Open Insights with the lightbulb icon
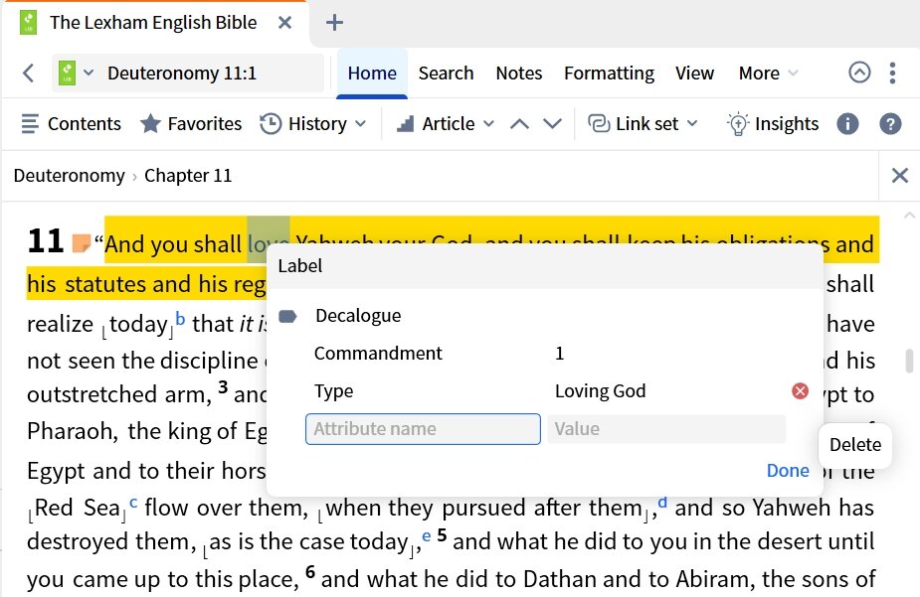Screen dimensions: 920x597 click(772, 123)
